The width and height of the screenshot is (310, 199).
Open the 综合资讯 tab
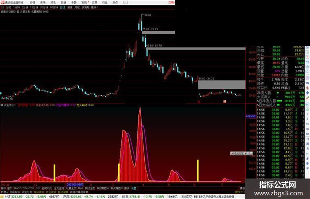pos(39,192)
